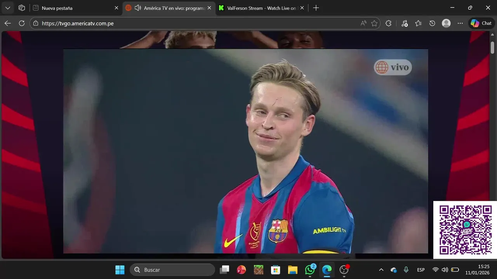The width and height of the screenshot is (497, 279).
Task: Launch Minecraft from the taskbar
Action: 259,270
